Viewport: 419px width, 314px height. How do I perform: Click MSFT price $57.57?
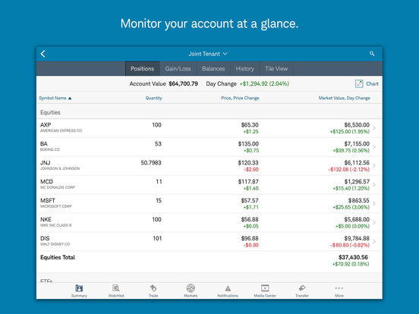coord(250,200)
